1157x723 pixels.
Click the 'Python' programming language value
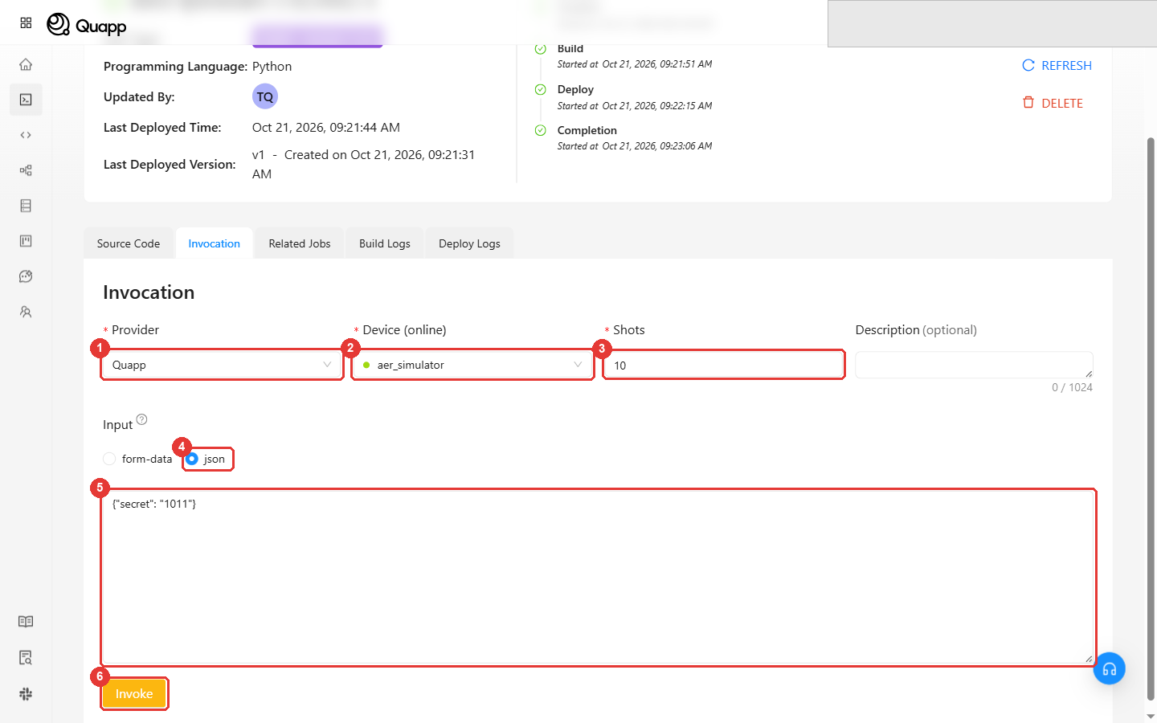(x=272, y=67)
